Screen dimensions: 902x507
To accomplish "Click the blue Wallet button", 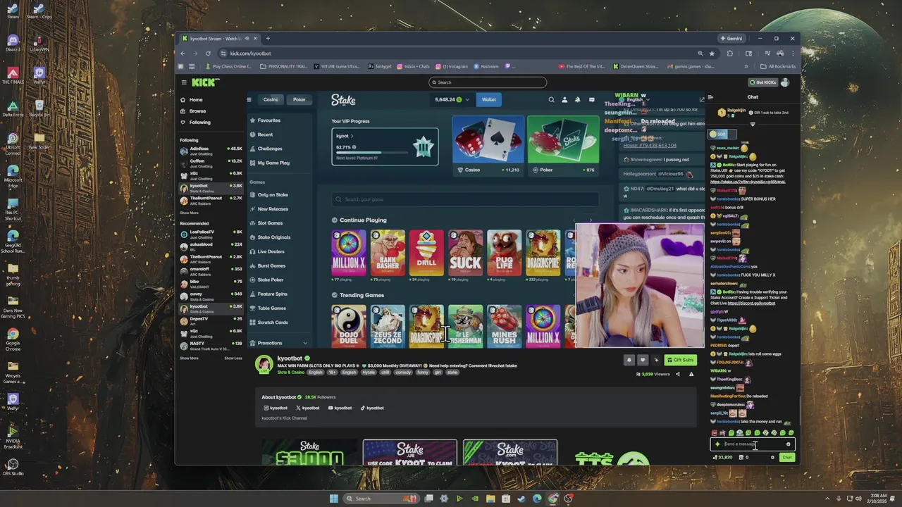I will (489, 100).
